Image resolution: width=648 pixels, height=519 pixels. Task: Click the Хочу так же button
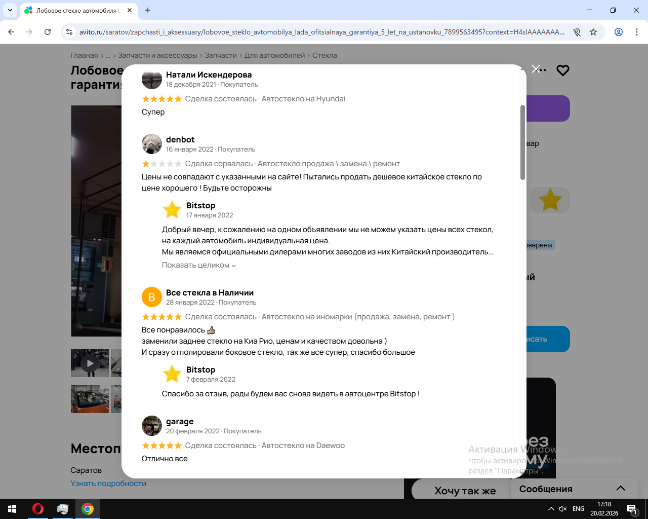[x=465, y=490]
